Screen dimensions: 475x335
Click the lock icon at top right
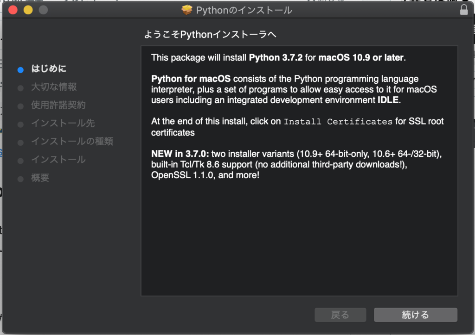(x=464, y=9)
